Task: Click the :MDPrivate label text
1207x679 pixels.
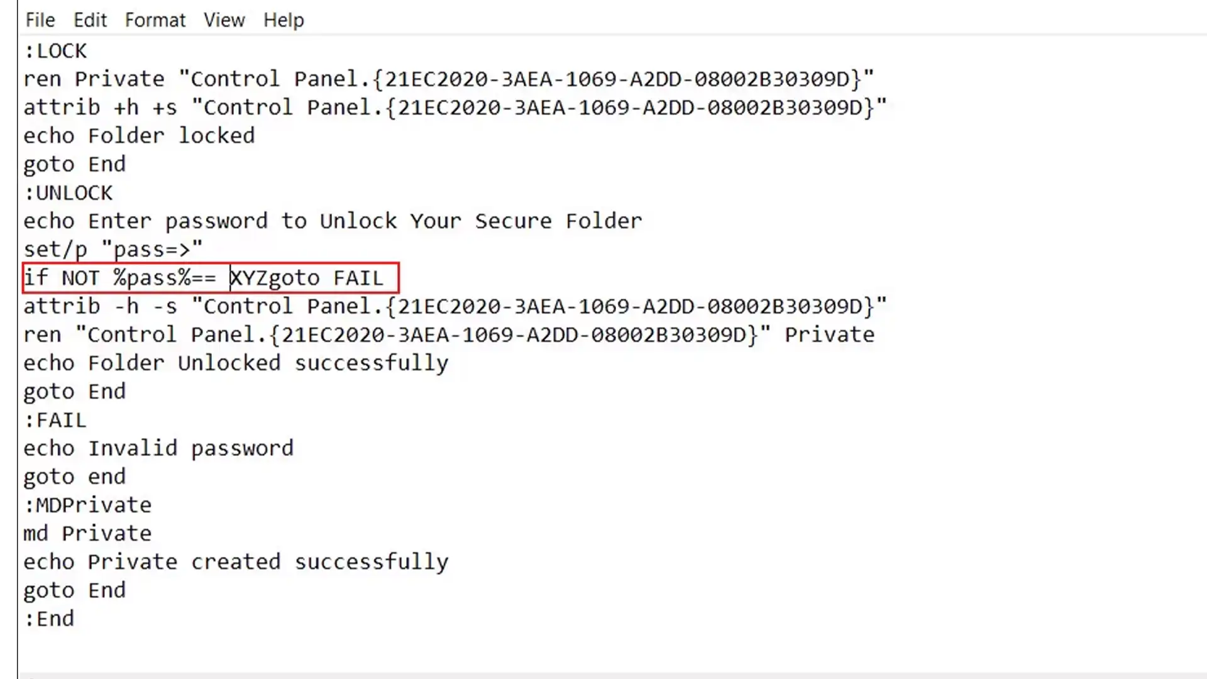Action: click(x=87, y=505)
